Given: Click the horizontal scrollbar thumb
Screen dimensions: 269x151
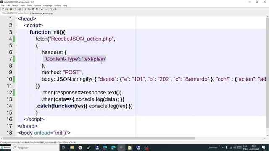Looking at the screenshot, I should coord(99,138).
